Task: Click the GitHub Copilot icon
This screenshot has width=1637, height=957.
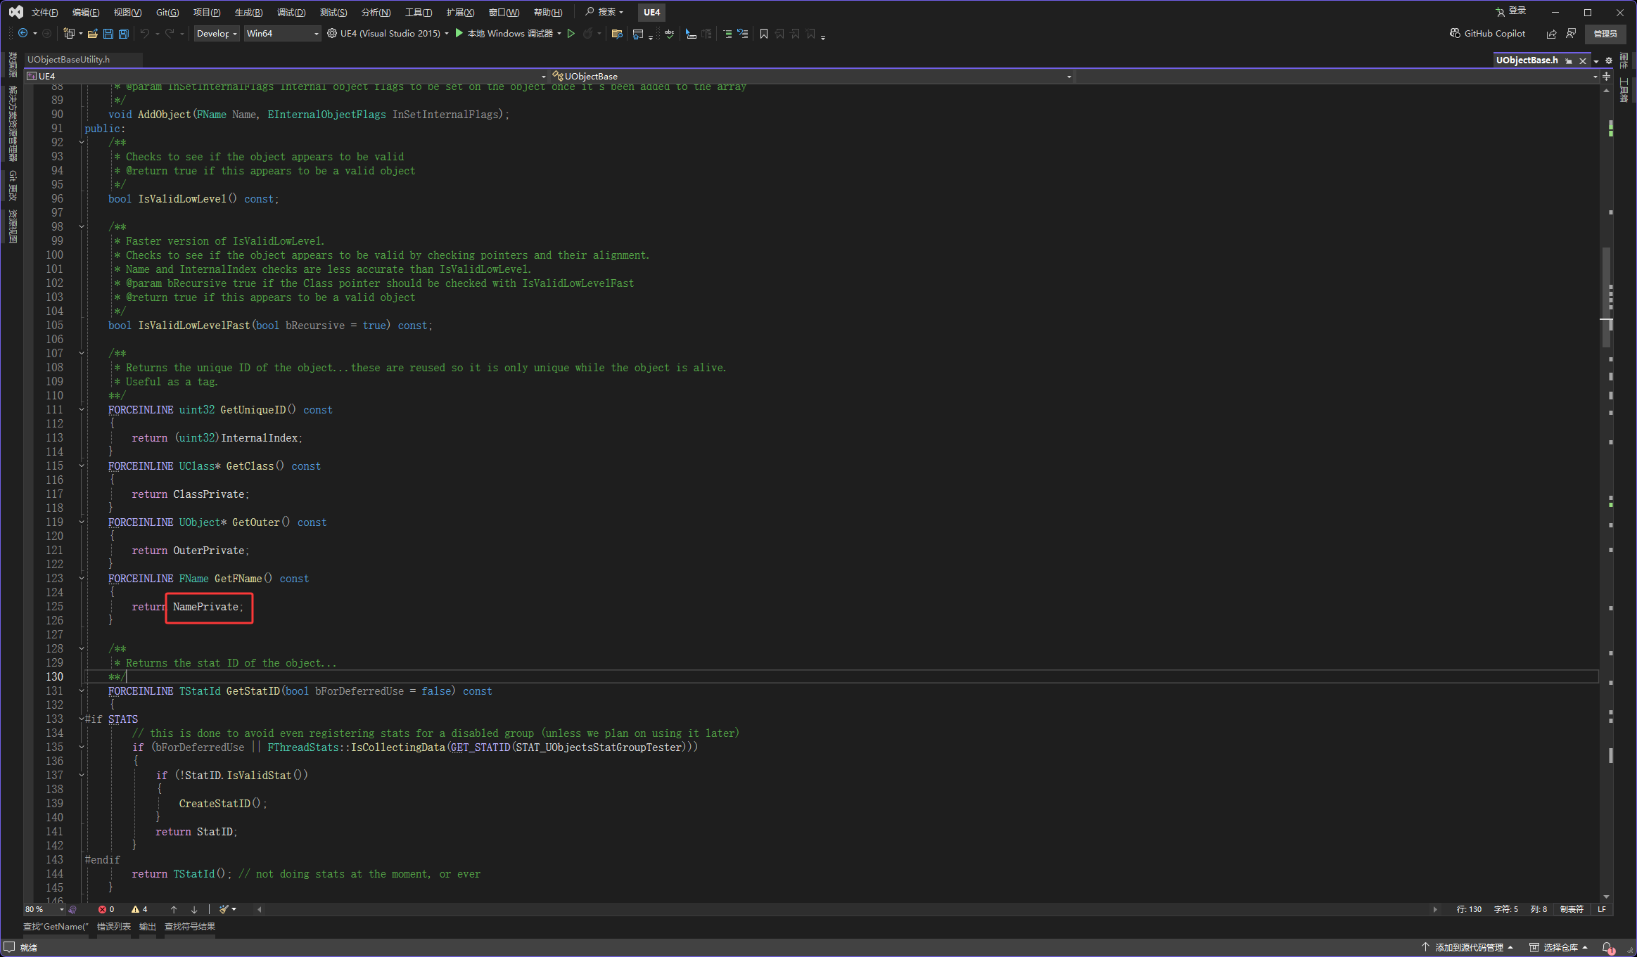Action: pyautogui.click(x=1455, y=34)
